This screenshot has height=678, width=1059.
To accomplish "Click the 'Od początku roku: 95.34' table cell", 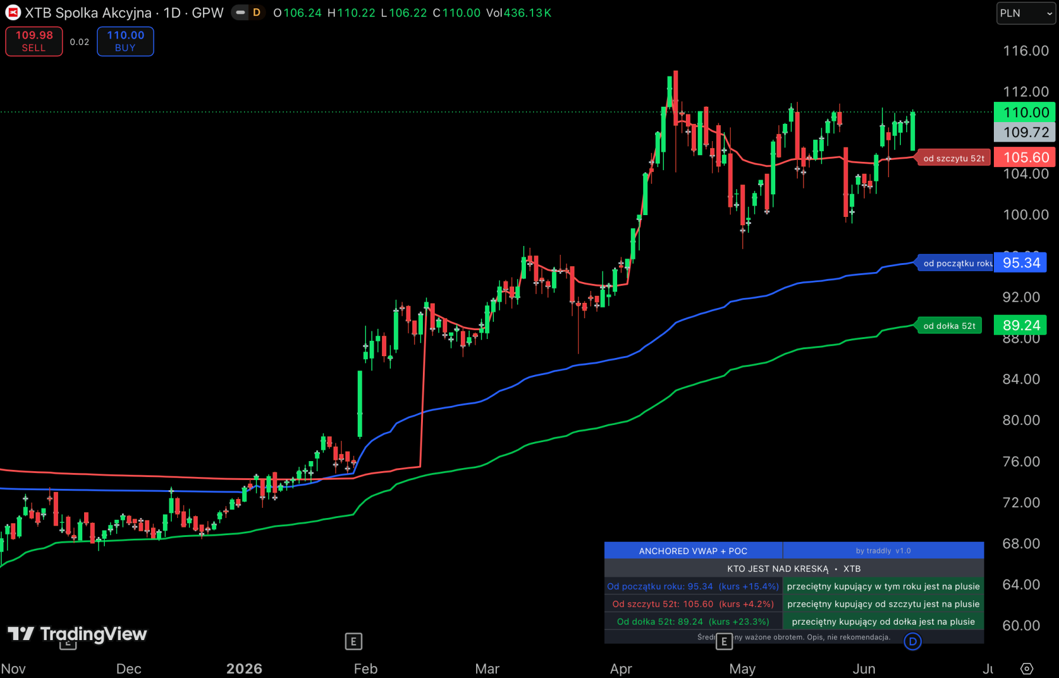I will (x=693, y=586).
